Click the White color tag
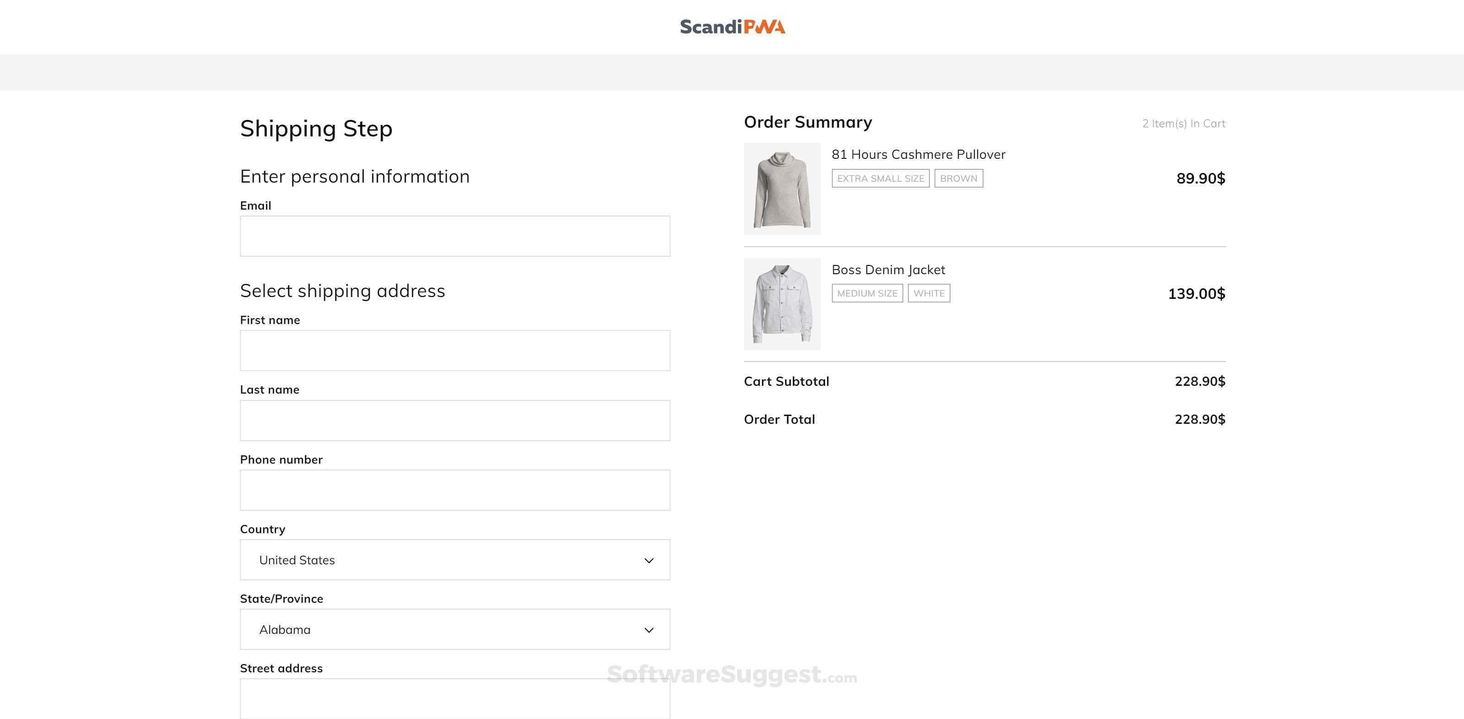The width and height of the screenshot is (1464, 719). pos(929,294)
